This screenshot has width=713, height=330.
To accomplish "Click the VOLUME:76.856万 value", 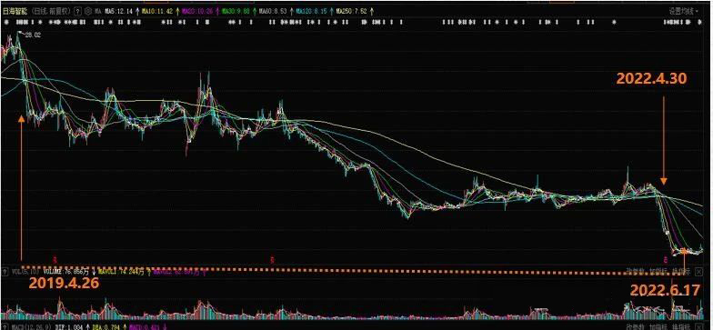I will (66, 272).
